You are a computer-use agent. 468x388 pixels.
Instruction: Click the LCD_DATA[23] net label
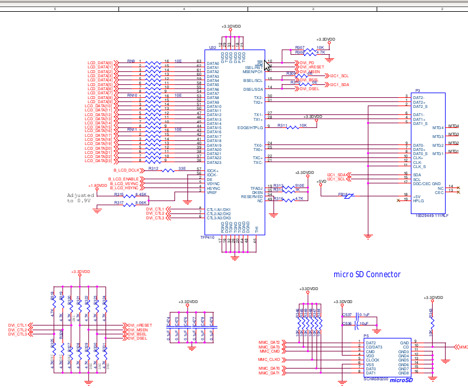click(x=98, y=161)
